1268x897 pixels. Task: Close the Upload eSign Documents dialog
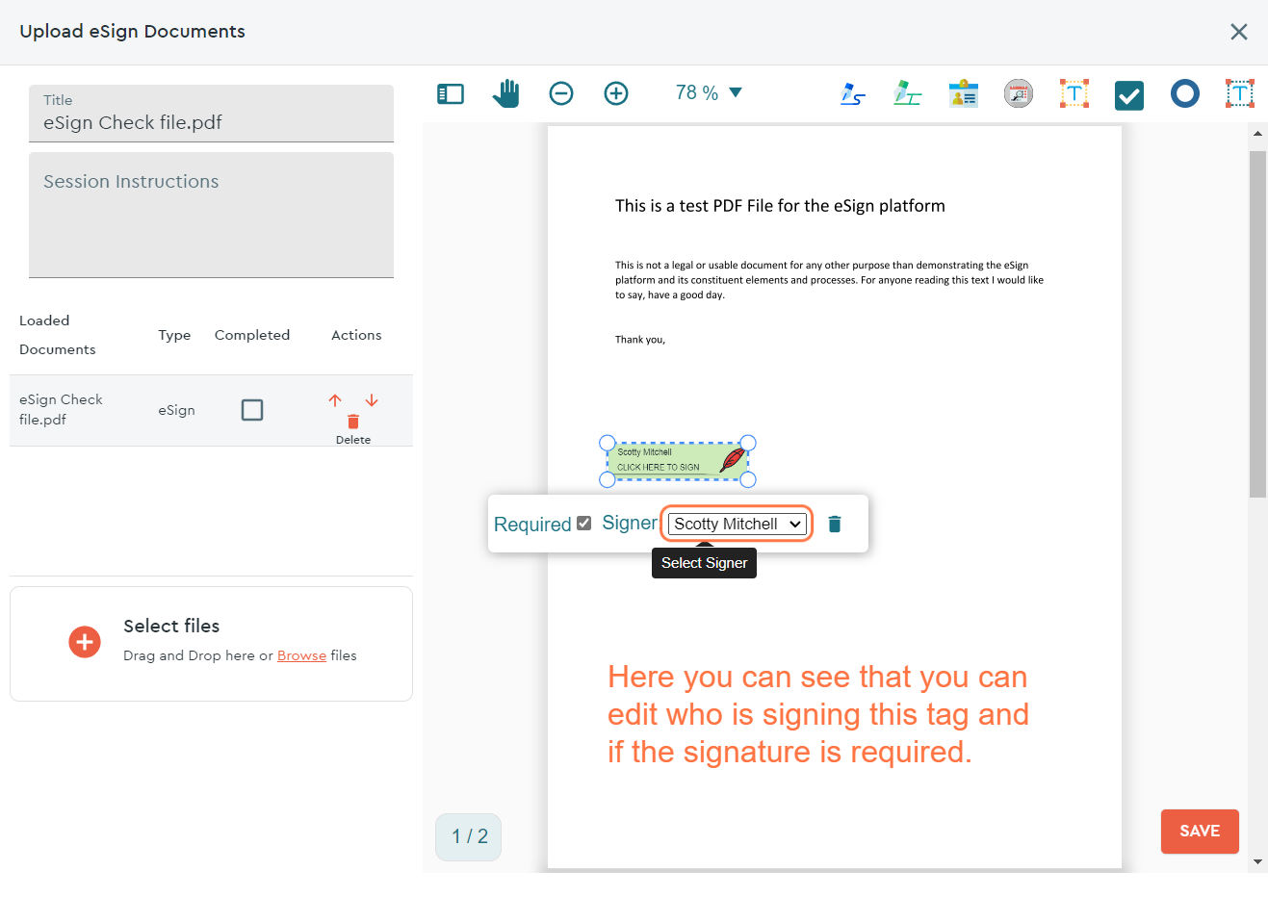click(1239, 32)
